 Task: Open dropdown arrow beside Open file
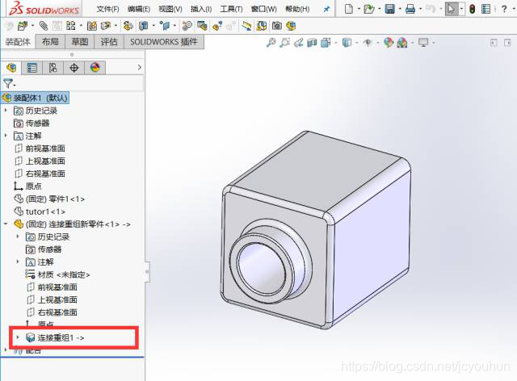(379, 9)
